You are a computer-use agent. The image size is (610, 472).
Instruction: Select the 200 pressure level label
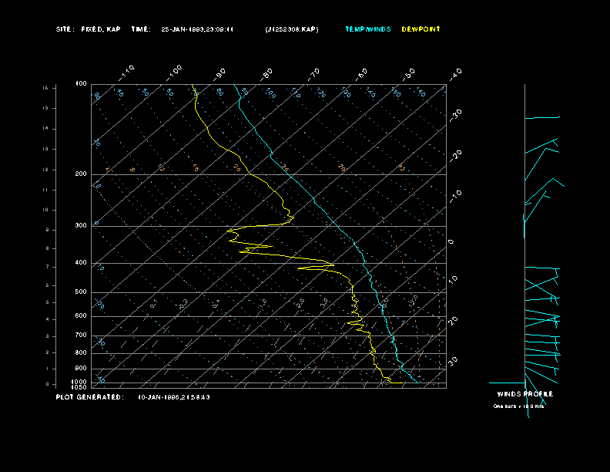81,174
